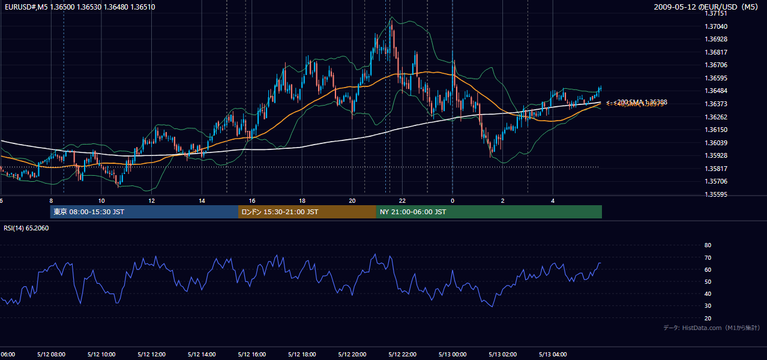Click the 5/13 04:00 bottom time label
The image size is (767, 360).
[553, 355]
